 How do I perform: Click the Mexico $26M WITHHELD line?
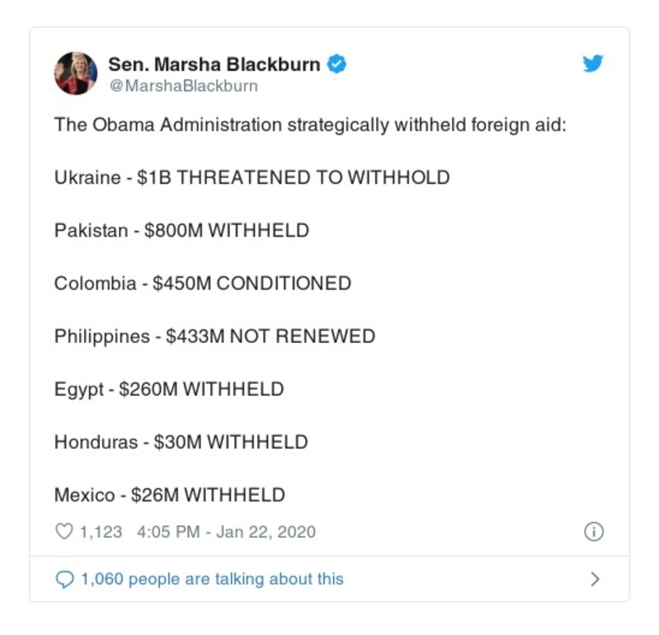[169, 495]
